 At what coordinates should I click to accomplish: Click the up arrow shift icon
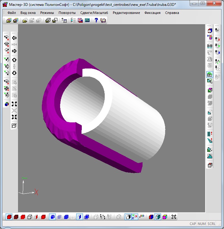point(14,60)
